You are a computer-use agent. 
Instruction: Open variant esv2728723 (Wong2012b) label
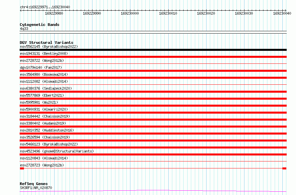[x=42, y=165]
